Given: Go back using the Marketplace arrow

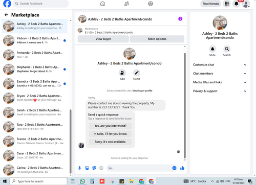Looking at the screenshot, I should point(6,15).
